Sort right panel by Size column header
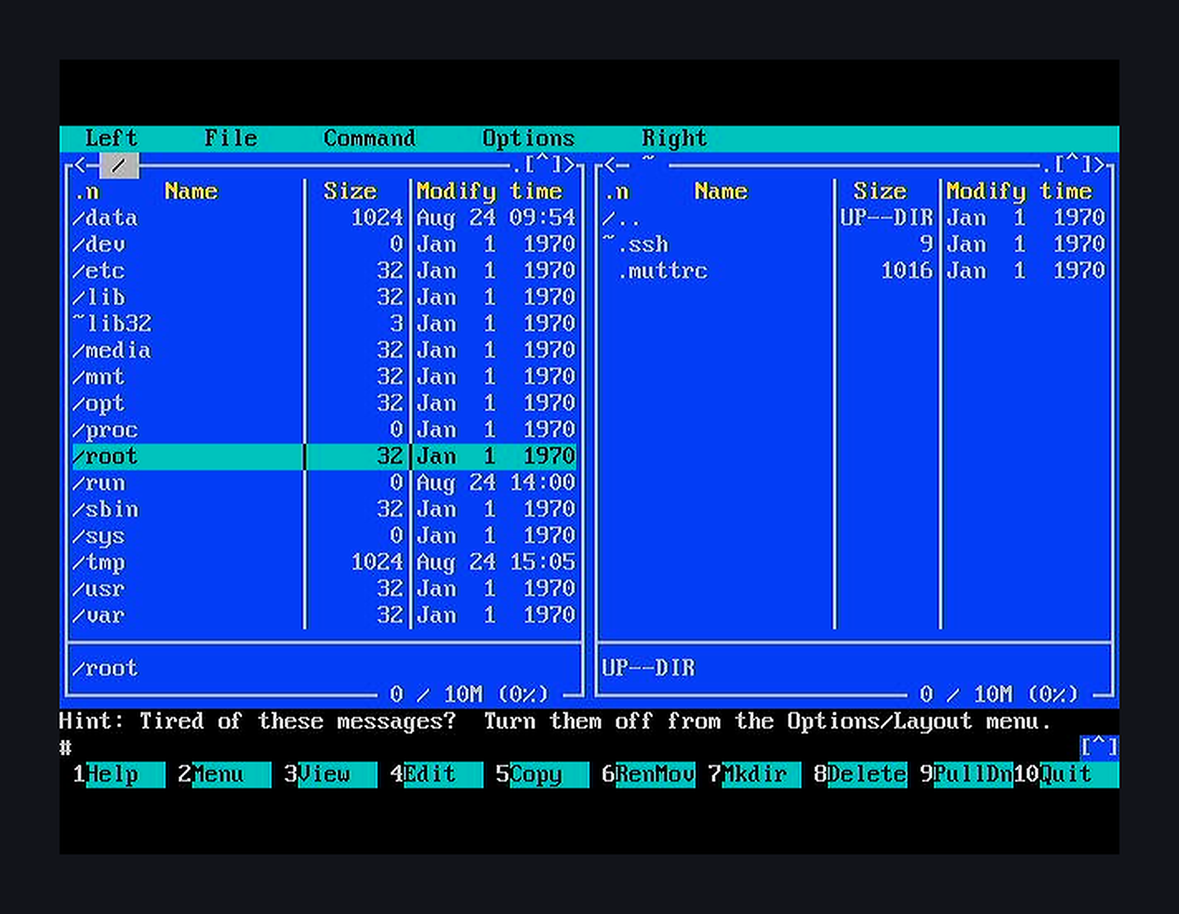1179x914 pixels. (880, 192)
